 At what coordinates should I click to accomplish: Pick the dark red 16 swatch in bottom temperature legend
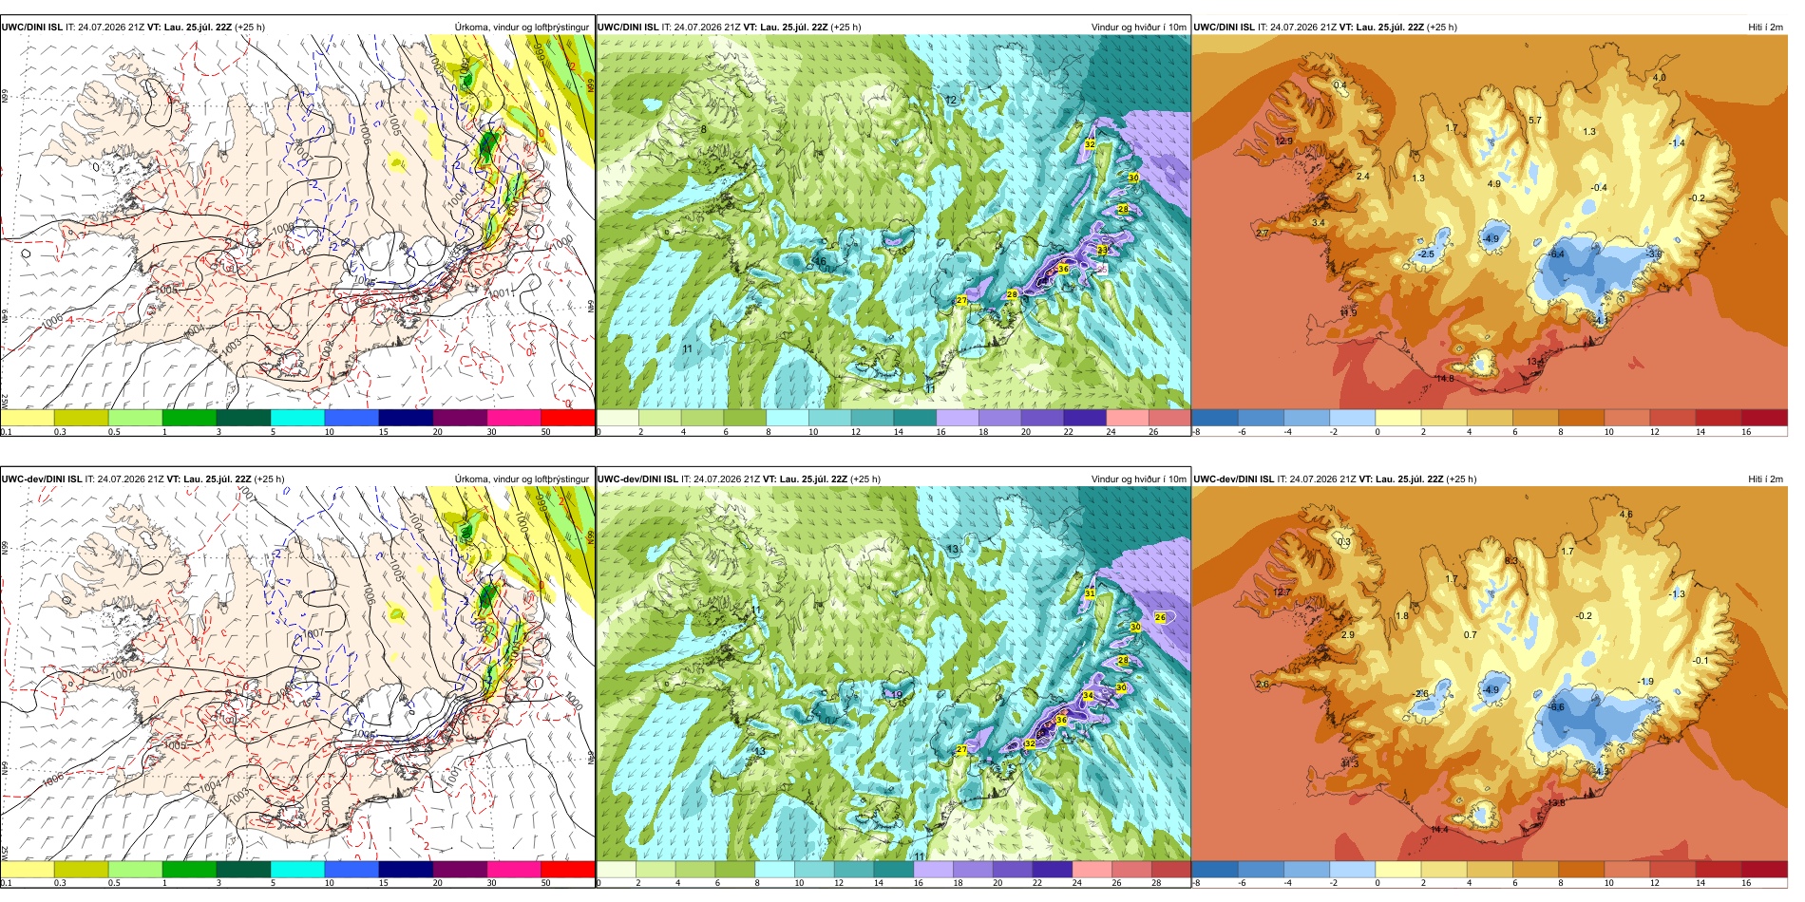click(x=1764, y=869)
